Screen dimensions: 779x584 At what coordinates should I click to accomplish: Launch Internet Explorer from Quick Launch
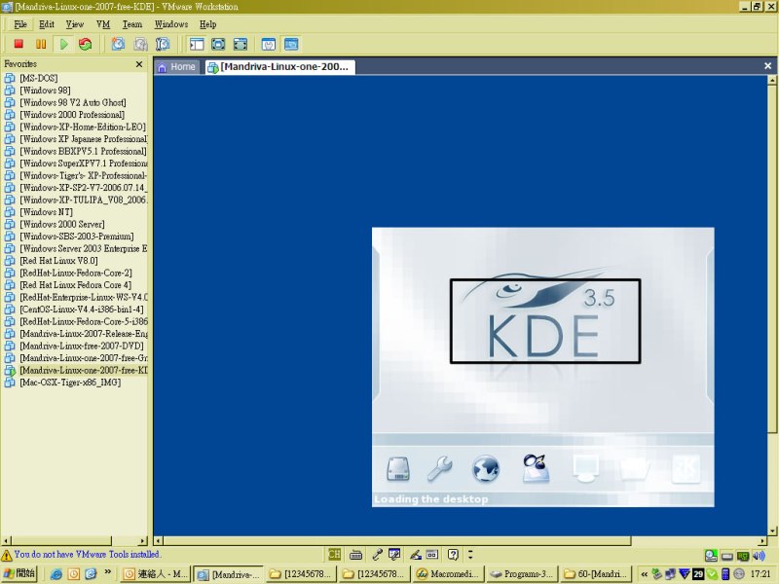tap(56, 574)
